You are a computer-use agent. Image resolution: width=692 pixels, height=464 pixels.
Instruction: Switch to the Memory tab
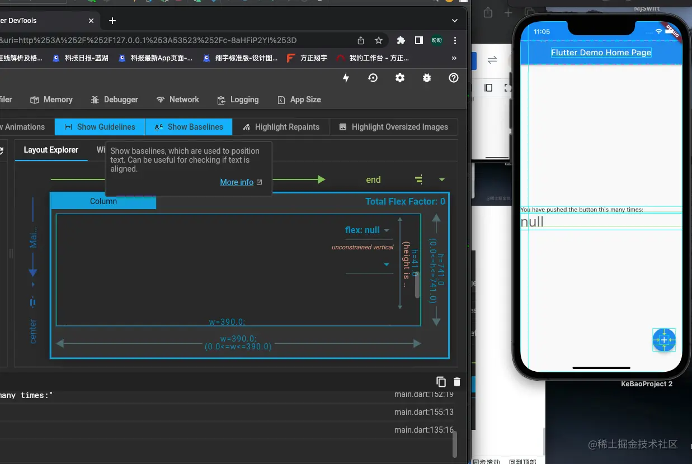pyautogui.click(x=51, y=100)
